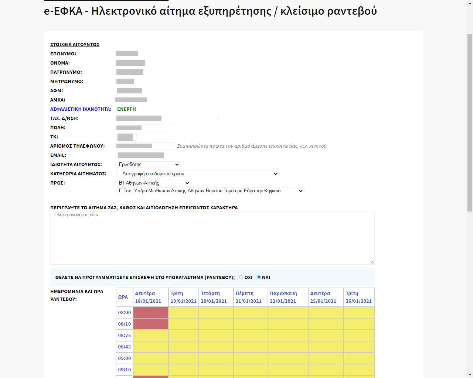Open the ΒΤ Αθηνών-Αττικής dropdown

click(154, 183)
